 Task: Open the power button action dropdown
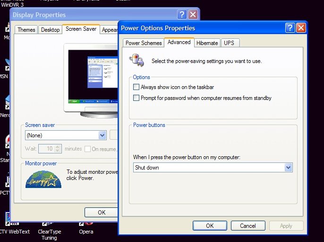tap(288, 168)
